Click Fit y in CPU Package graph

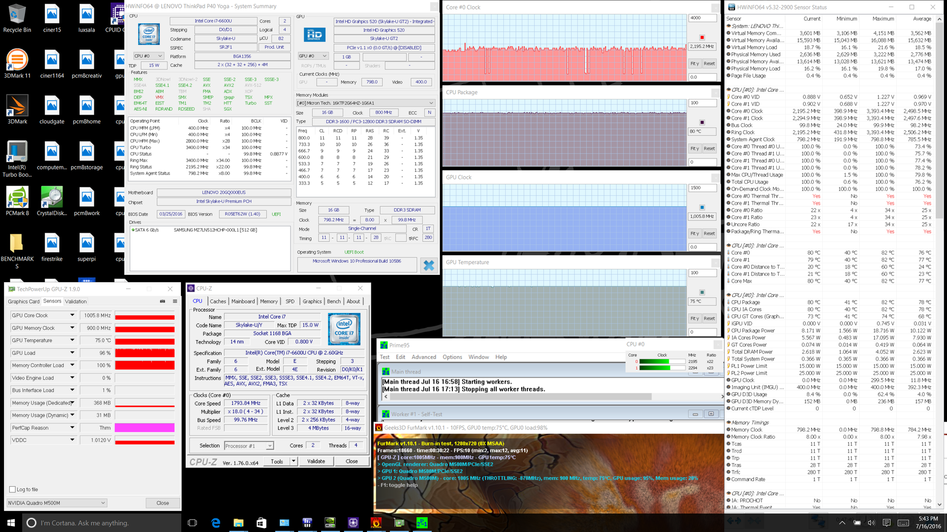pyautogui.click(x=694, y=148)
